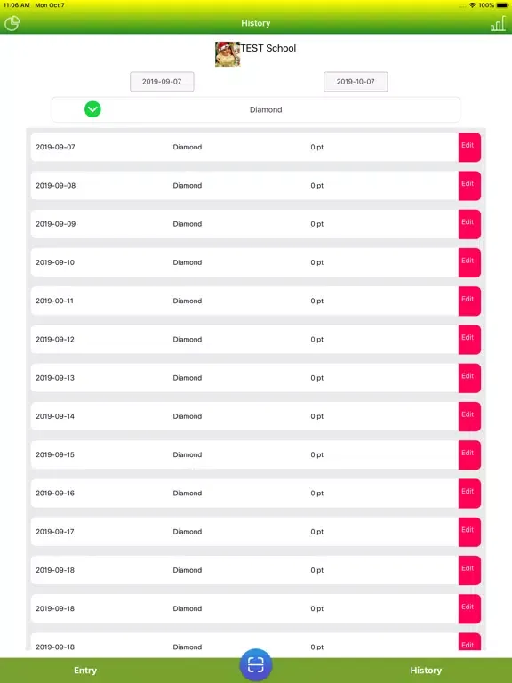The width and height of the screenshot is (512, 683).
Task: Tap the blue scan button at bottom
Action: tap(256, 664)
